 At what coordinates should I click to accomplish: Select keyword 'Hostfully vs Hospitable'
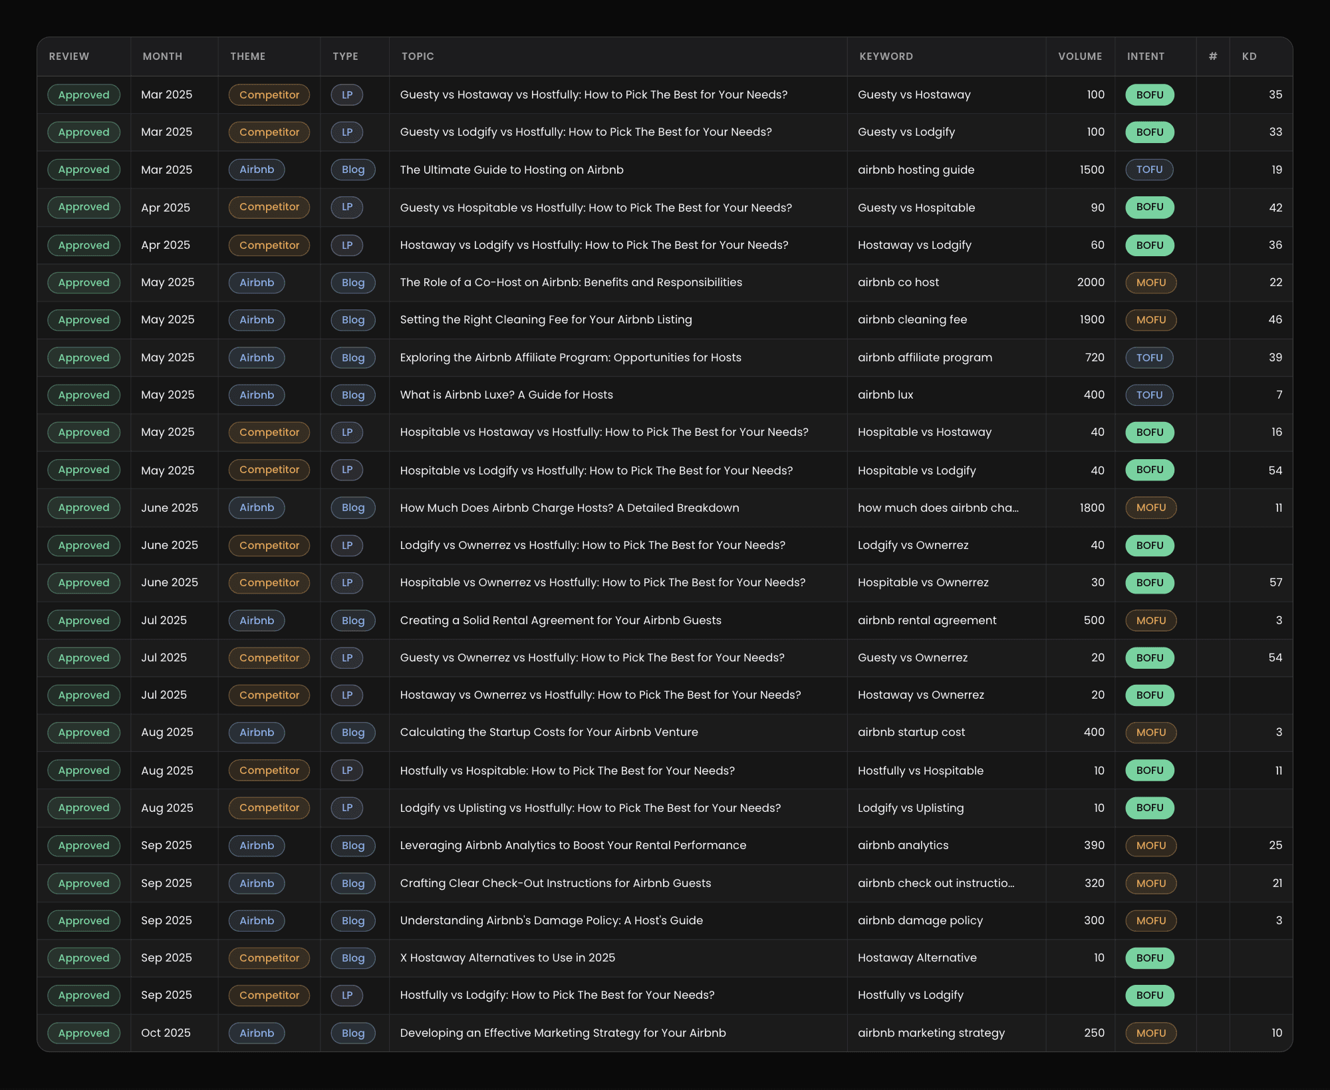click(920, 771)
